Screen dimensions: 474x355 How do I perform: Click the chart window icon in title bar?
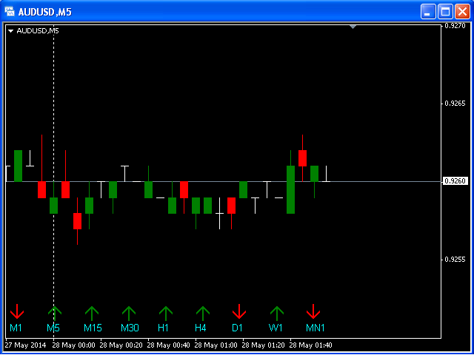[10, 12]
